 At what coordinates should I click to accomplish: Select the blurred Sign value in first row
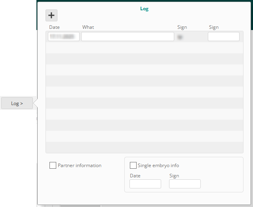point(180,37)
